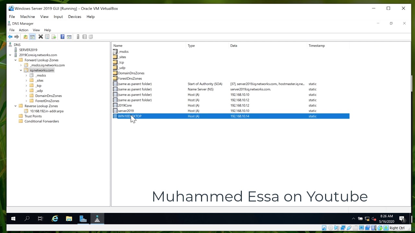Image resolution: width=415 pixels, height=233 pixels.
Task: Toggle the Show/Hide Action Pane icon
Action: [69, 37]
